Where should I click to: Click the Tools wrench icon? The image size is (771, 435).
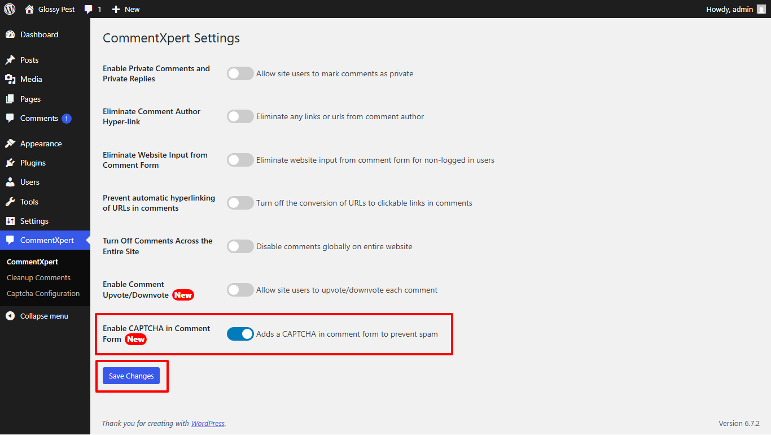[10, 202]
